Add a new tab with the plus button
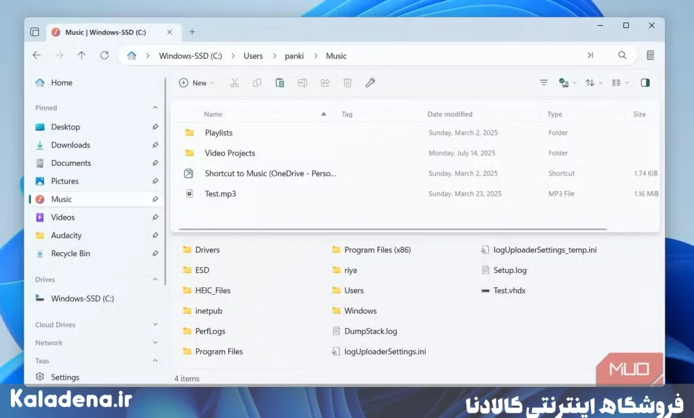The height and width of the screenshot is (418, 694). pos(192,32)
